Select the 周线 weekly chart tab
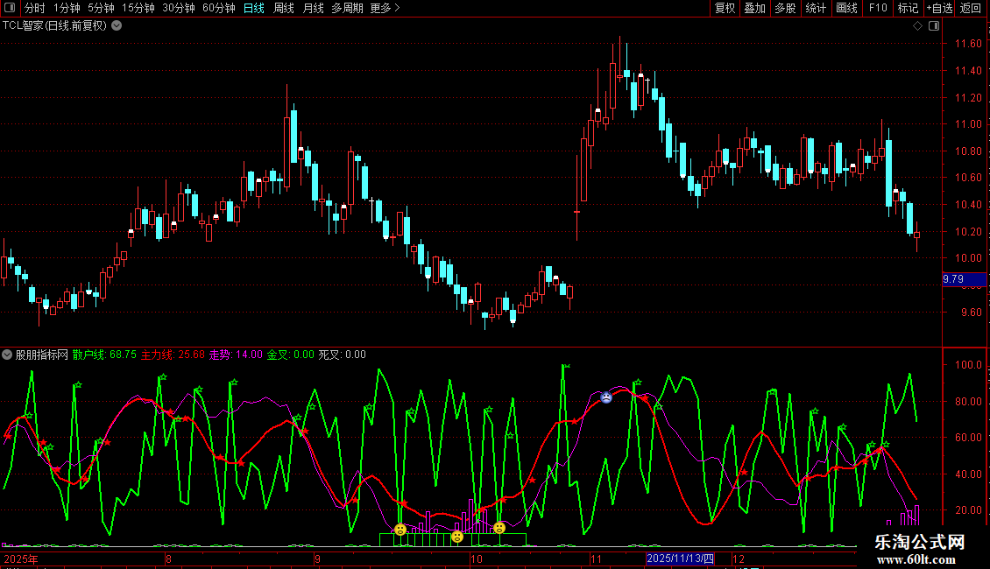Viewport: 990px width, 569px height. coord(284,8)
